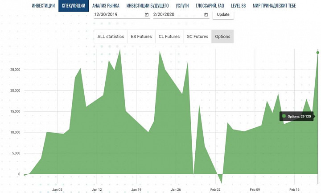This screenshot has width=321, height=193.
Task: Click the Jan 05 x-axis label
Action: [x=57, y=189]
